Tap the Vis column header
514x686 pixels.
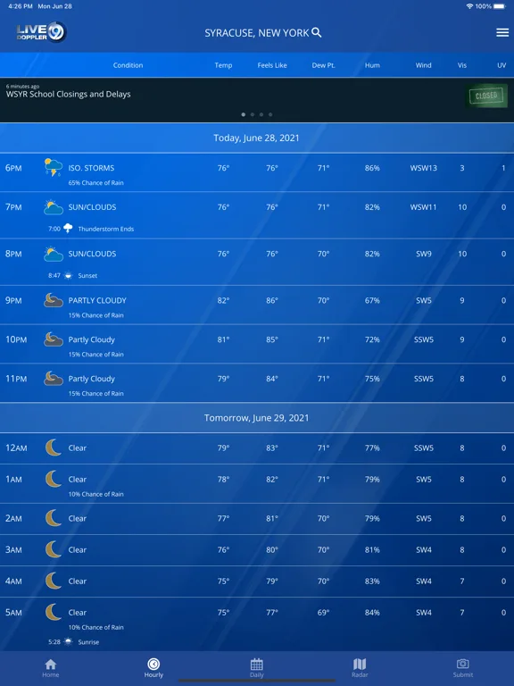[x=462, y=65]
